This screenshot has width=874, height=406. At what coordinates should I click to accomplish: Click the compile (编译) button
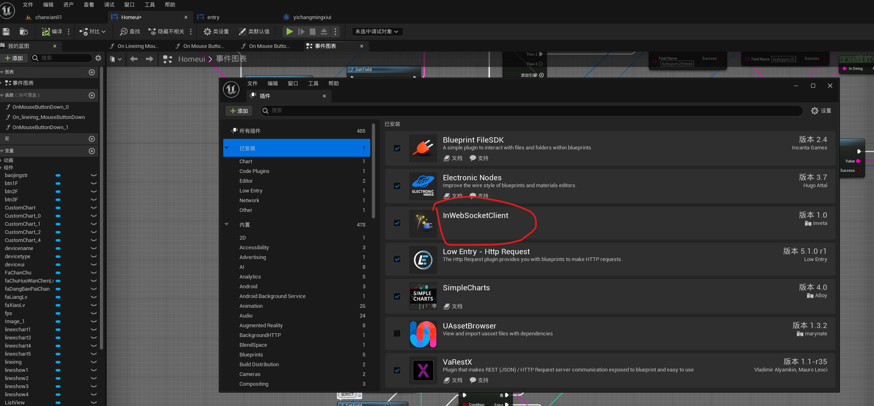coord(52,32)
